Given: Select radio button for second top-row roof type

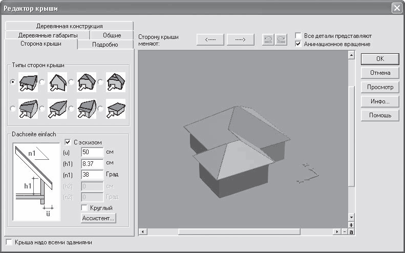Looking at the screenshot, I should [x=42, y=82].
